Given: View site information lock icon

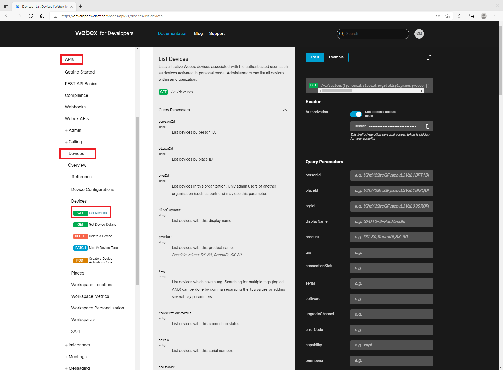Looking at the screenshot, I should coord(56,16).
